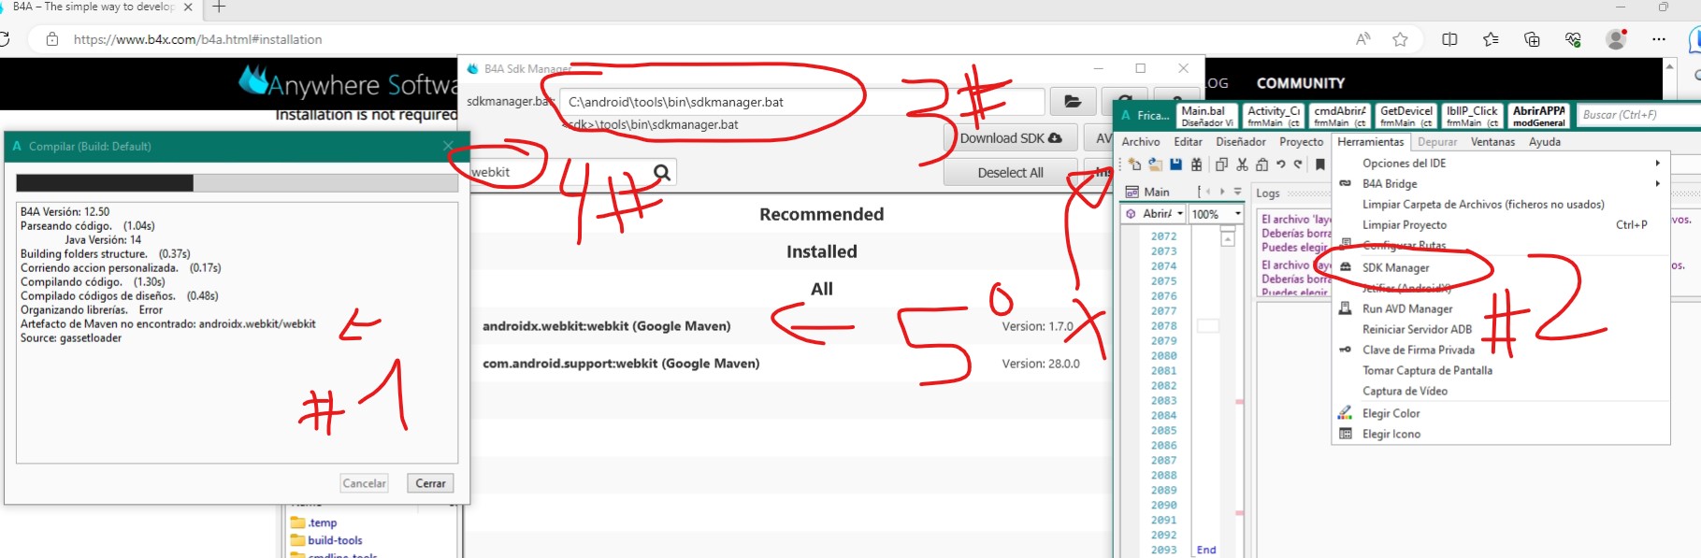Viewport: 1701px width, 558px height.
Task: Click the bookmark icon in B4A toolbar
Action: point(1320,165)
